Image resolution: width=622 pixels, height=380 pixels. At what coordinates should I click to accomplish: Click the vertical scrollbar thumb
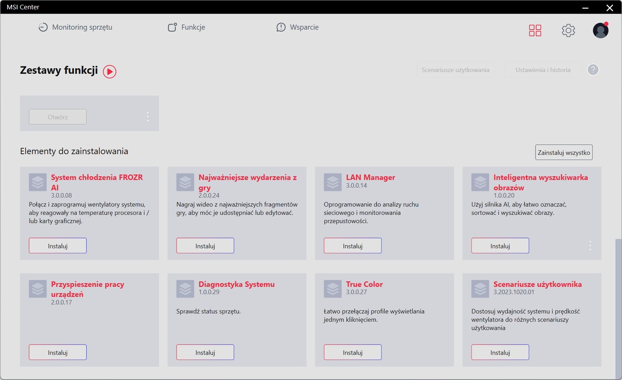click(618, 309)
